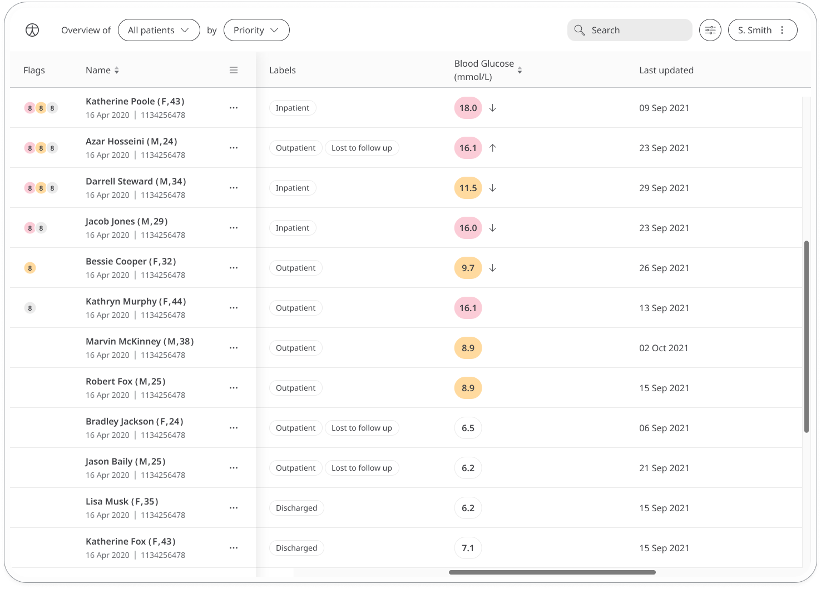The width and height of the screenshot is (821, 589).
Task: Click Jacob Jones's 16.0 glucose value
Action: click(x=468, y=228)
